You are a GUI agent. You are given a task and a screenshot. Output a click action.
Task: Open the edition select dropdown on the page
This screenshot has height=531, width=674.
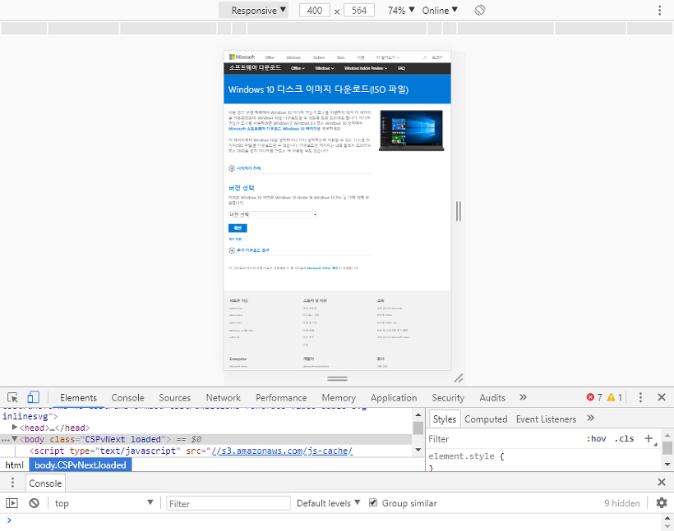tap(273, 214)
